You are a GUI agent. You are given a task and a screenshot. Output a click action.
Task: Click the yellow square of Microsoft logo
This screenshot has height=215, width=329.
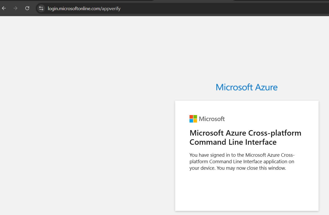click(x=195, y=121)
